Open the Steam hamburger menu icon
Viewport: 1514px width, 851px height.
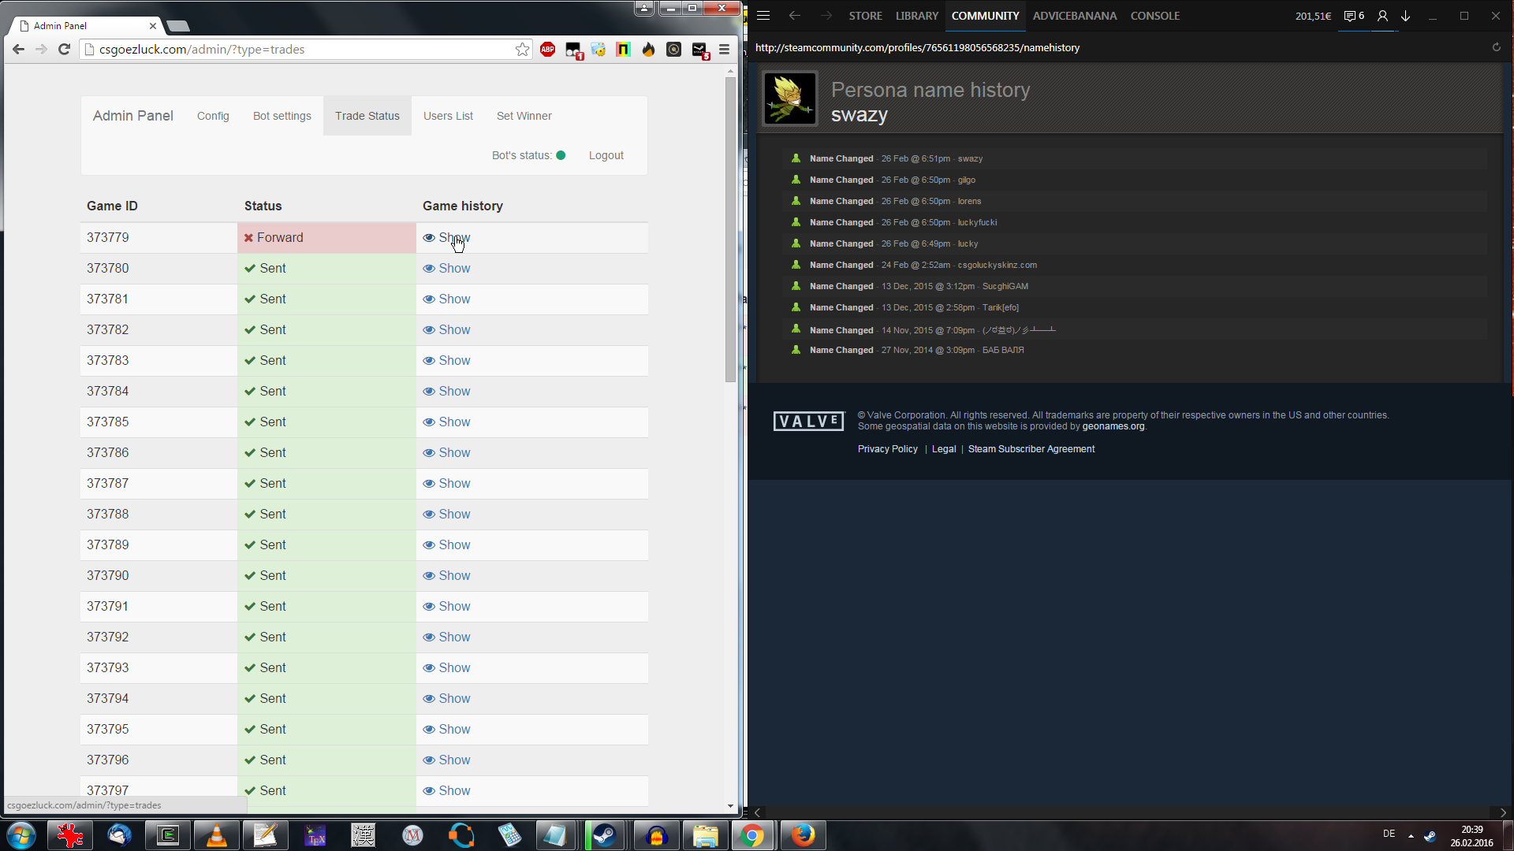(763, 16)
